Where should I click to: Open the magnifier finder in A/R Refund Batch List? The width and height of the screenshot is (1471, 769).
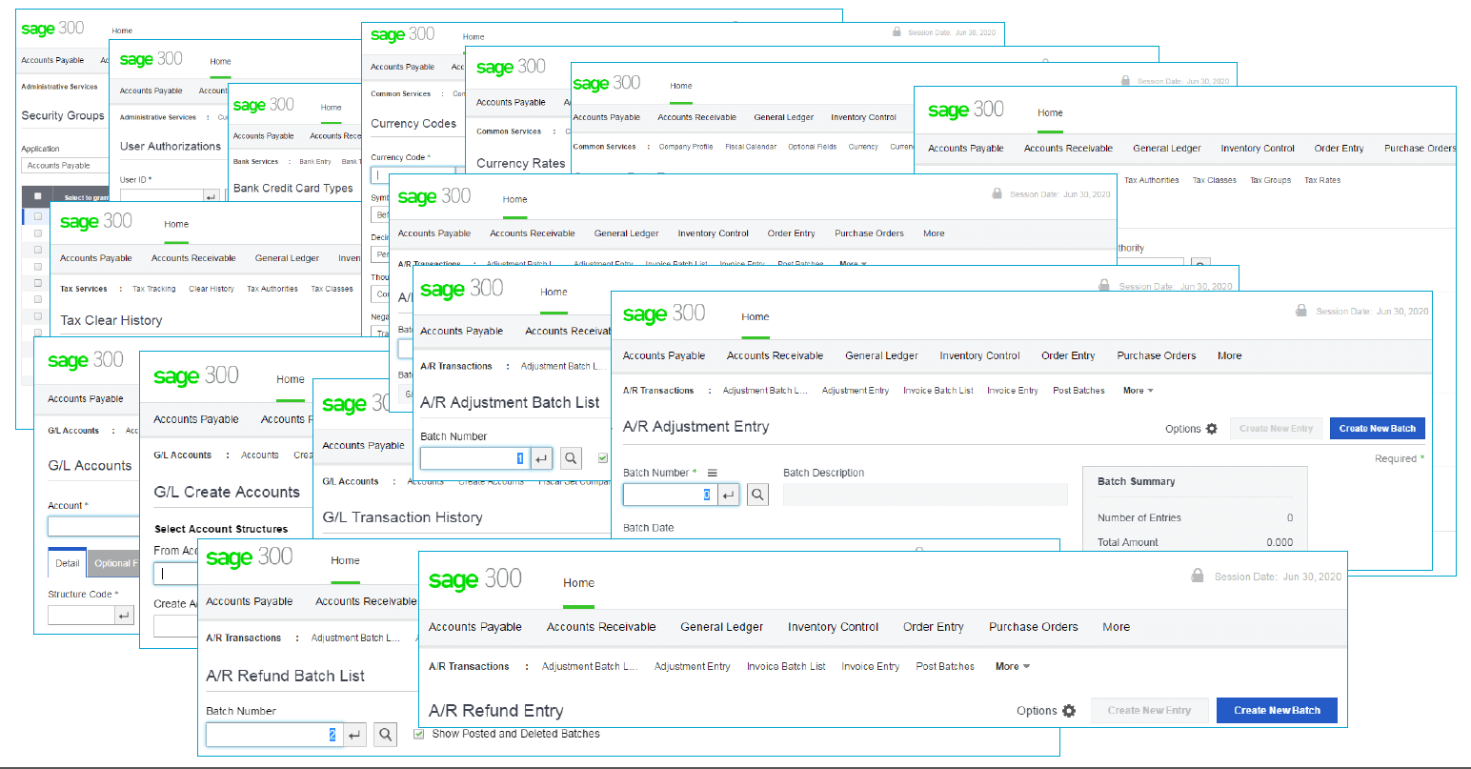tap(385, 735)
